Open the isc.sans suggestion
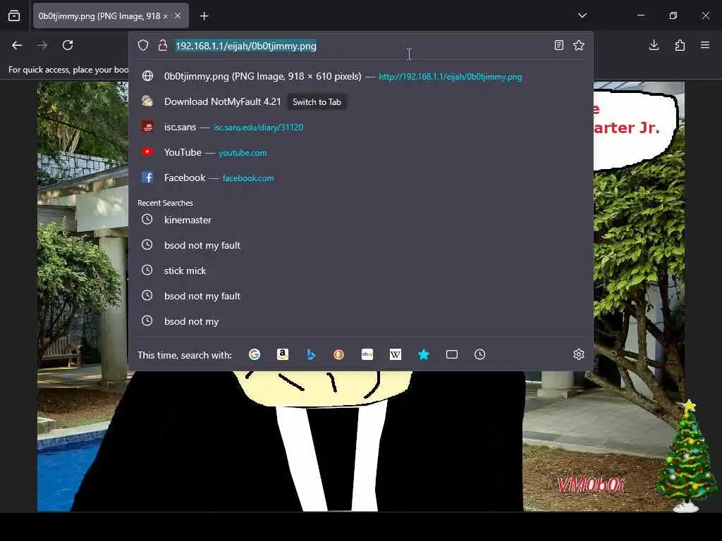Viewport: 722px width, 541px height. point(360,127)
